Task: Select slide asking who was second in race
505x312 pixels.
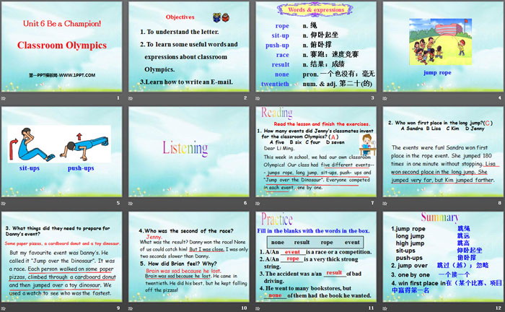Action: pos(189,257)
